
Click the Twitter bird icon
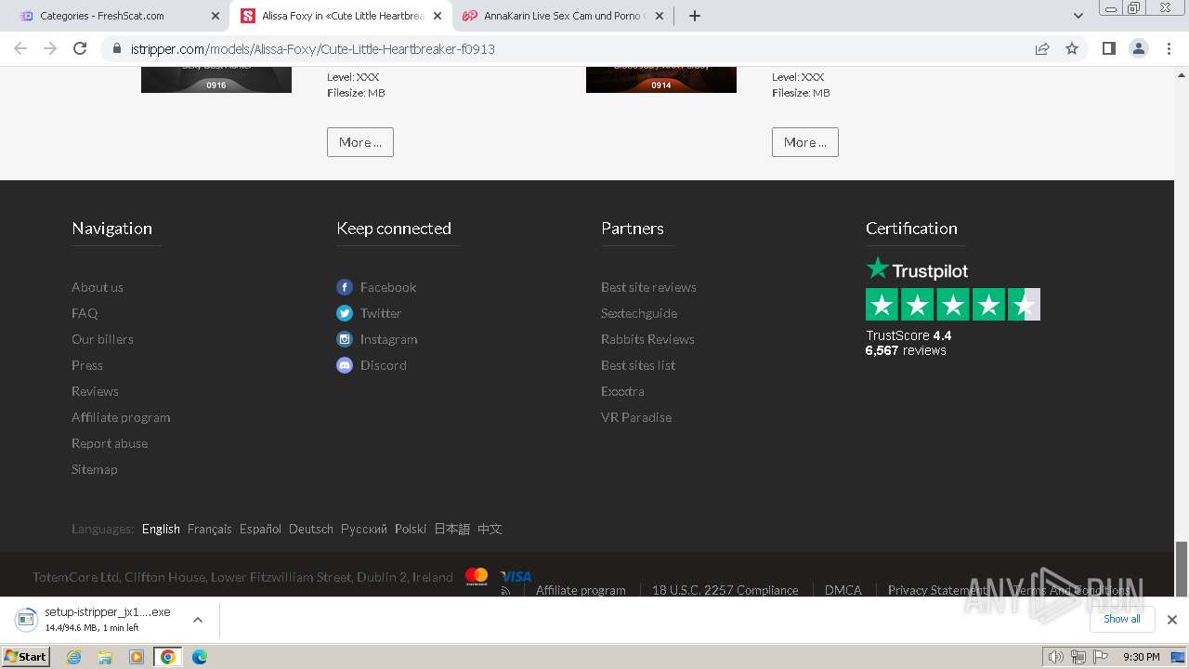(345, 313)
